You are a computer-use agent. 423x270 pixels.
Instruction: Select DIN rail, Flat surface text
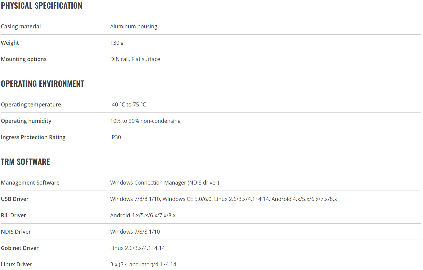[135, 59]
